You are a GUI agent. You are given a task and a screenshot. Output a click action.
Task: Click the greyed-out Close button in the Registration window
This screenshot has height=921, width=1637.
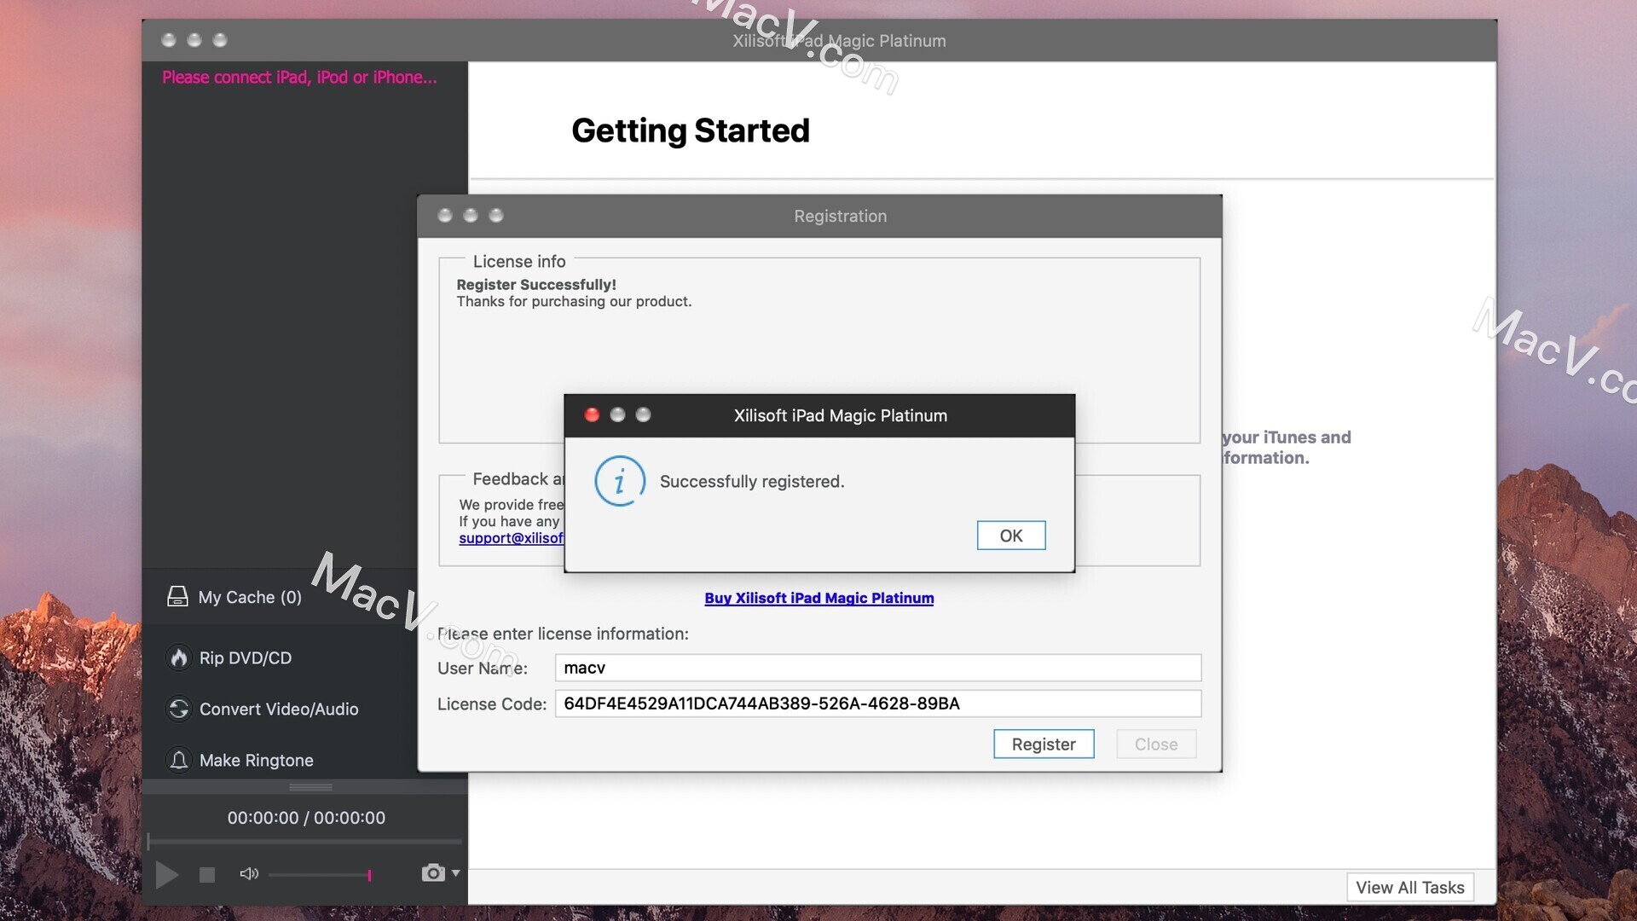click(x=1156, y=744)
